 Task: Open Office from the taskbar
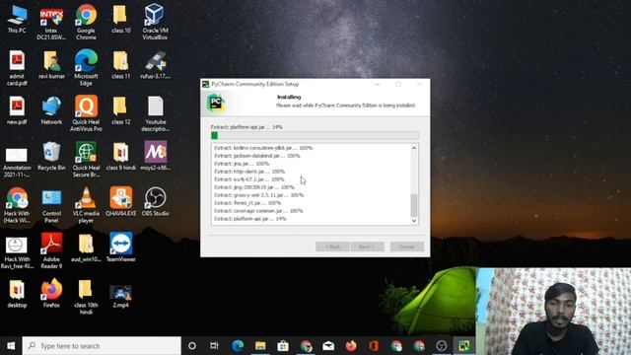coord(374,346)
